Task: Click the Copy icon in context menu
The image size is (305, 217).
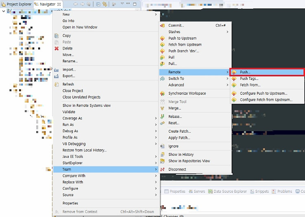Action: [57, 36]
